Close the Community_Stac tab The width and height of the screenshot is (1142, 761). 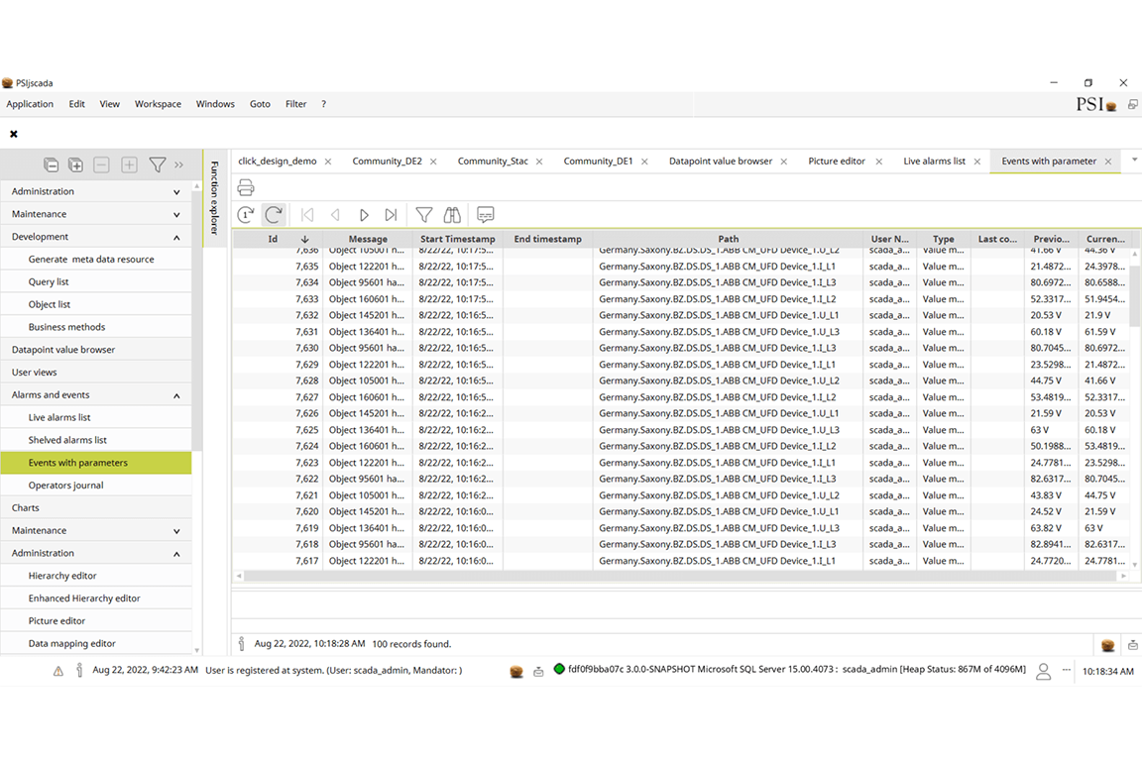click(539, 162)
